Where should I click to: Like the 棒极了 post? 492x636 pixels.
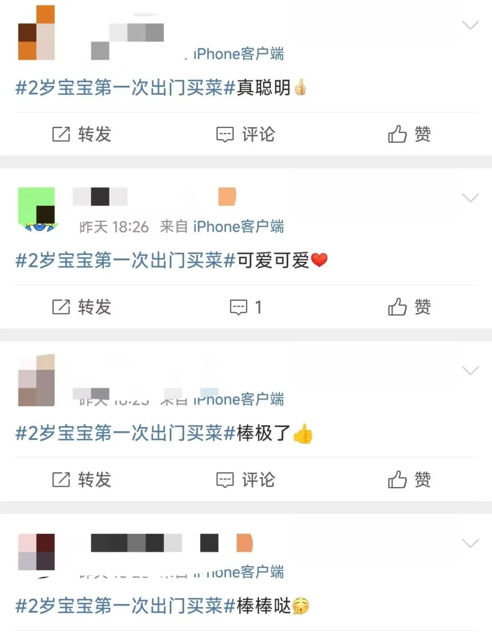[x=409, y=480]
